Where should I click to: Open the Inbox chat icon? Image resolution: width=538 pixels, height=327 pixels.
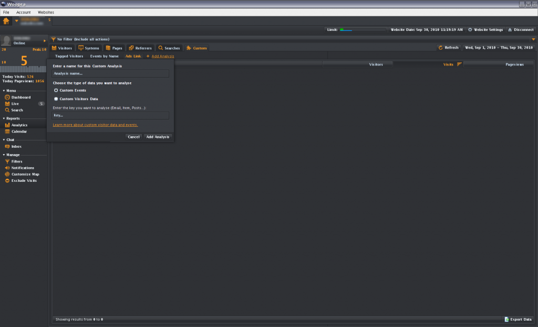pos(7,146)
